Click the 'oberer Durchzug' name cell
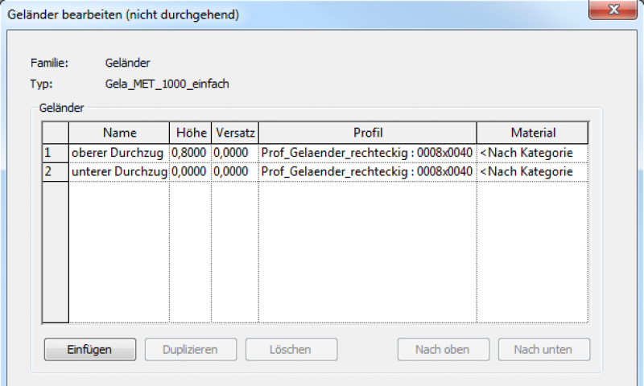This screenshot has width=644, height=386. [x=118, y=153]
